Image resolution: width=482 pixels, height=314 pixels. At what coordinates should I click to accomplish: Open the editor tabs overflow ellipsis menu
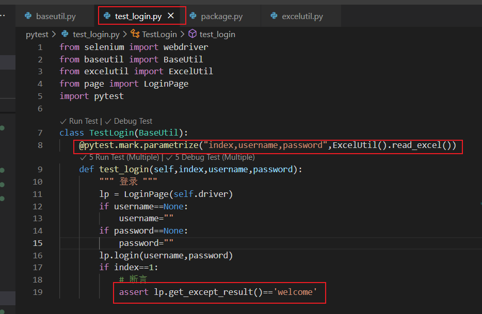point(3,15)
